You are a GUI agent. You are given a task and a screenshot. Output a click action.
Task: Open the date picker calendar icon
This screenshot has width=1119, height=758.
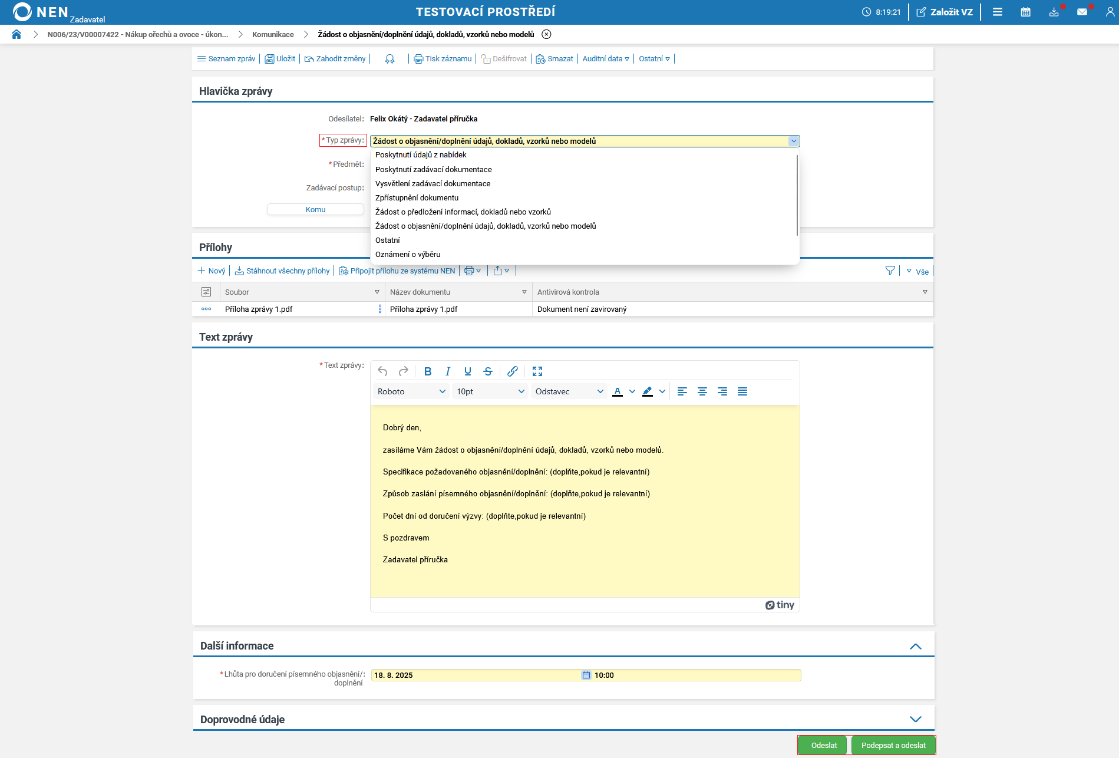click(x=586, y=675)
